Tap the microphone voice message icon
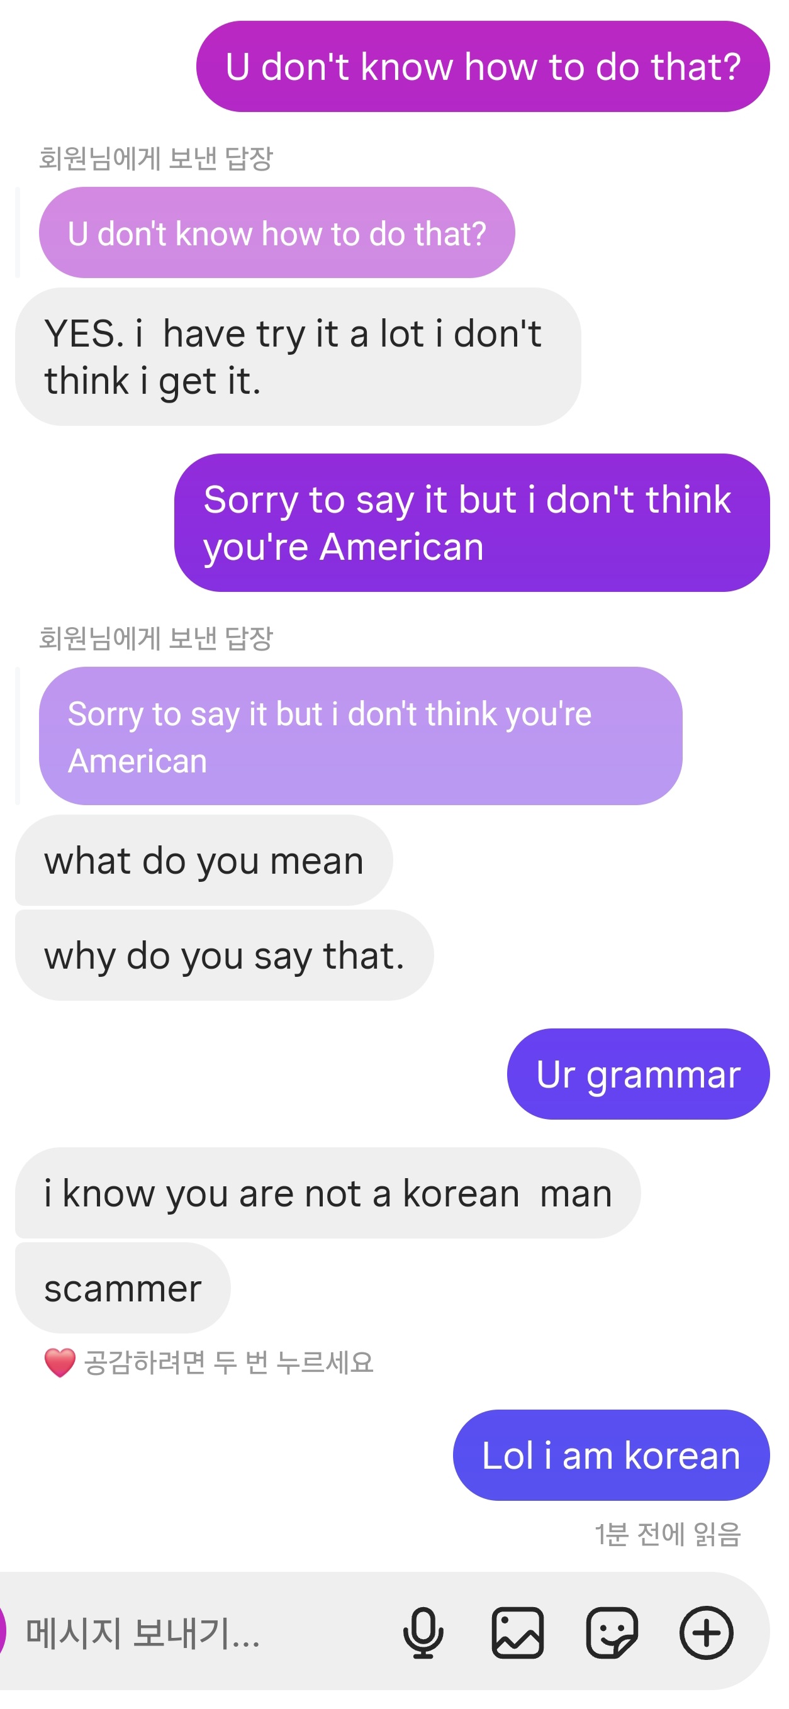789x1709 pixels. [423, 1632]
